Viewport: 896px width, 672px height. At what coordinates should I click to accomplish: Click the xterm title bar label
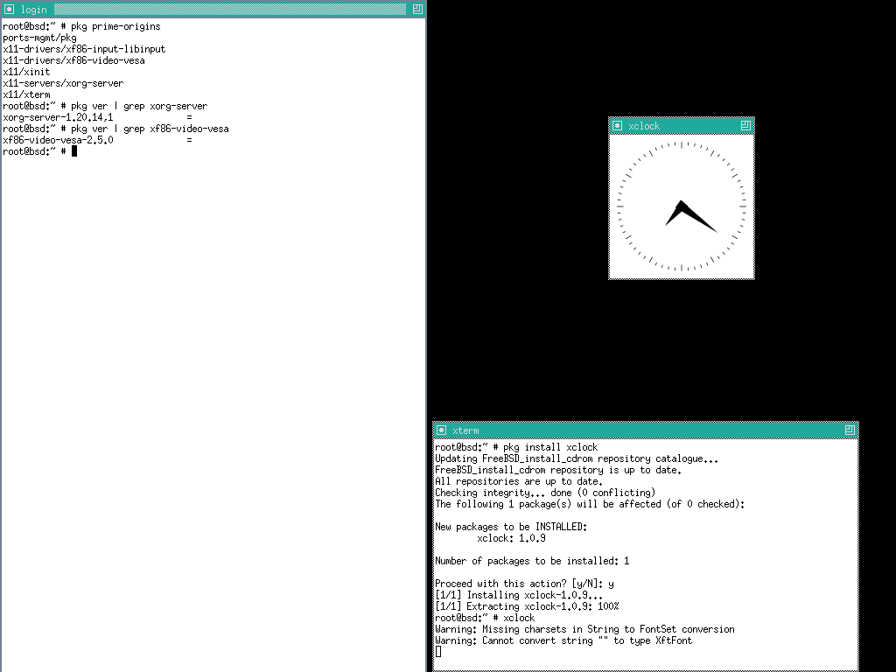click(x=465, y=430)
